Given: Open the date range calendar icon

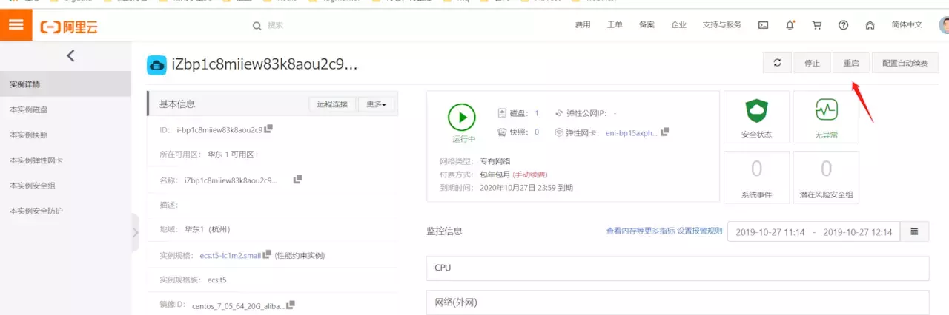Looking at the screenshot, I should (915, 231).
